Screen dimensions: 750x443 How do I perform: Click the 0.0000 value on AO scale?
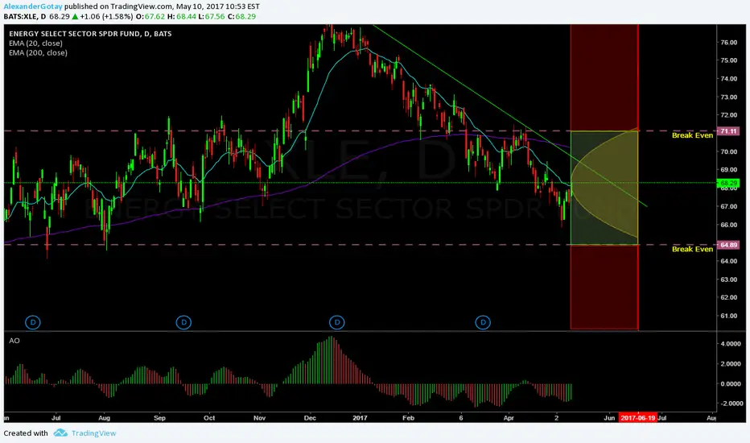[731, 383]
